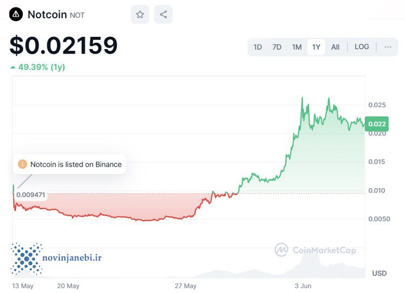The image size is (405, 293).
Task: Click the CoinMarketCap watermark logo
Action: pos(281,250)
